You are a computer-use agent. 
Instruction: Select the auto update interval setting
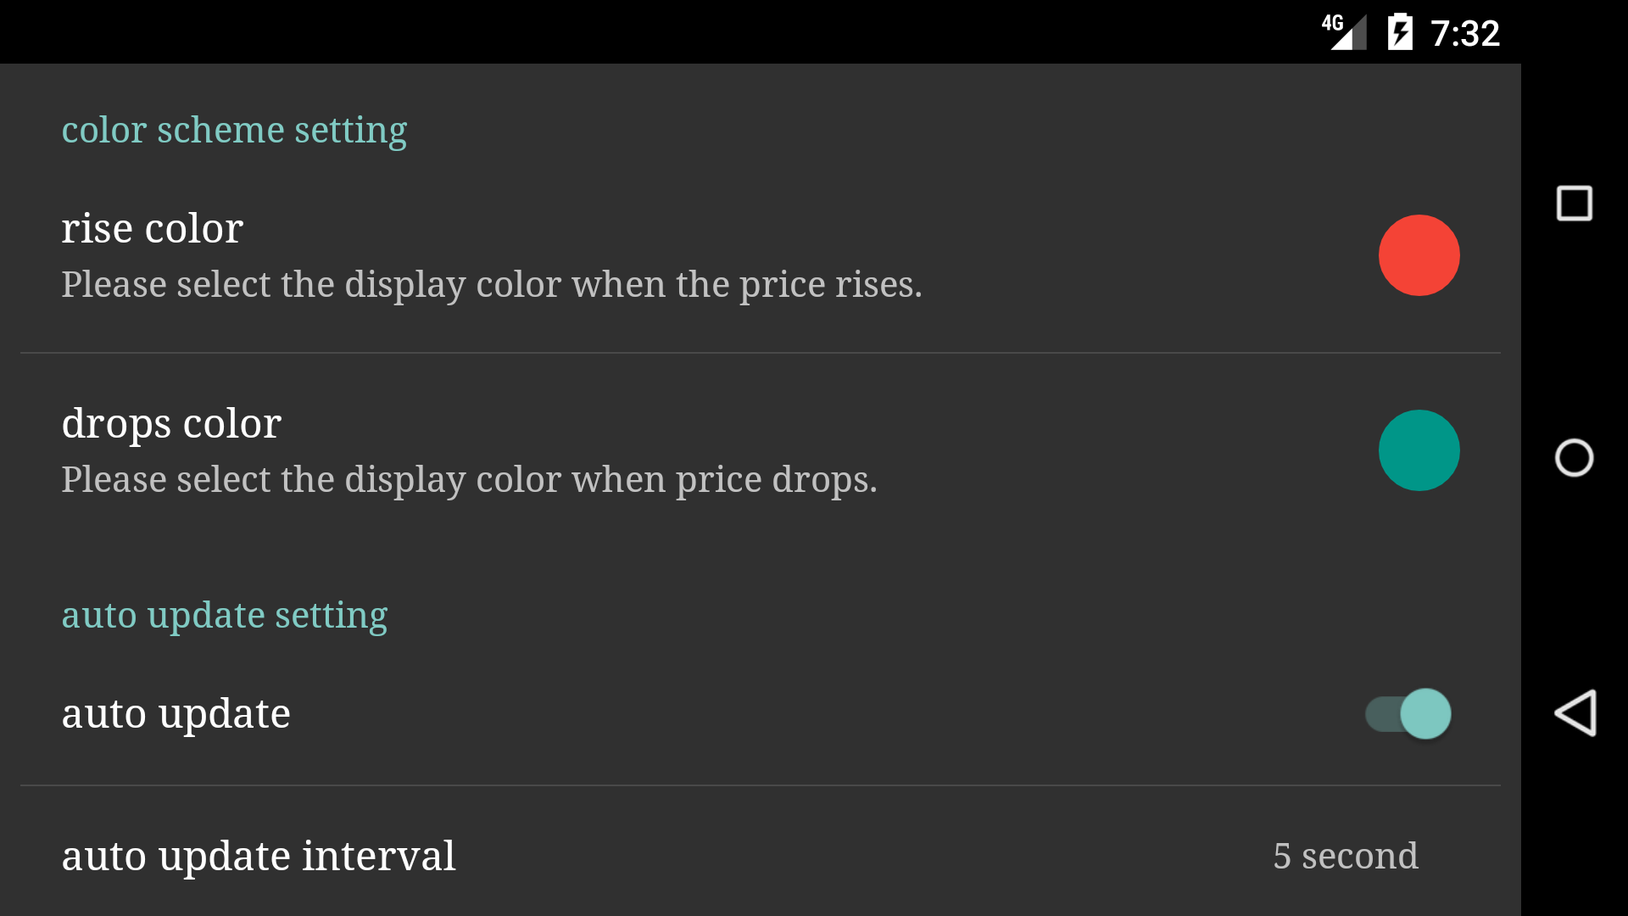(x=259, y=856)
